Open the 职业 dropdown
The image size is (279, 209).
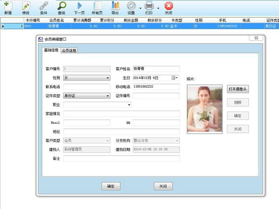coord(97,104)
